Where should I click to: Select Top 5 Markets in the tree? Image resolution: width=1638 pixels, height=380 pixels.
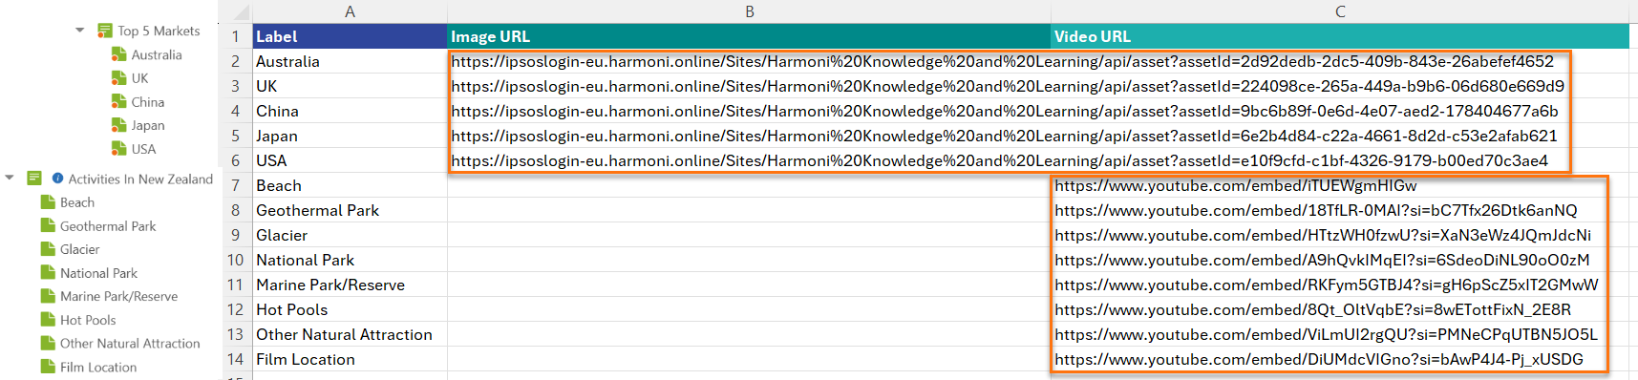click(159, 31)
